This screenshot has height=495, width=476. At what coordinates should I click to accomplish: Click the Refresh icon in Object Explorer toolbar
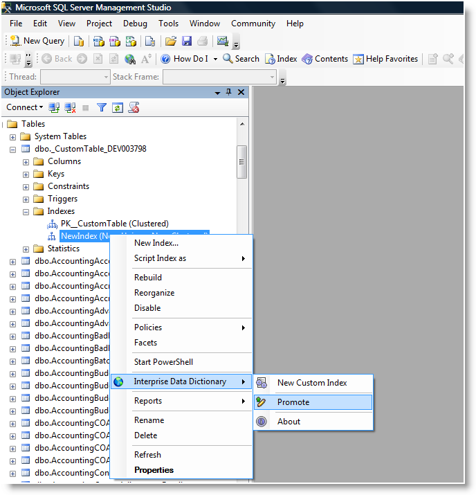click(x=118, y=107)
